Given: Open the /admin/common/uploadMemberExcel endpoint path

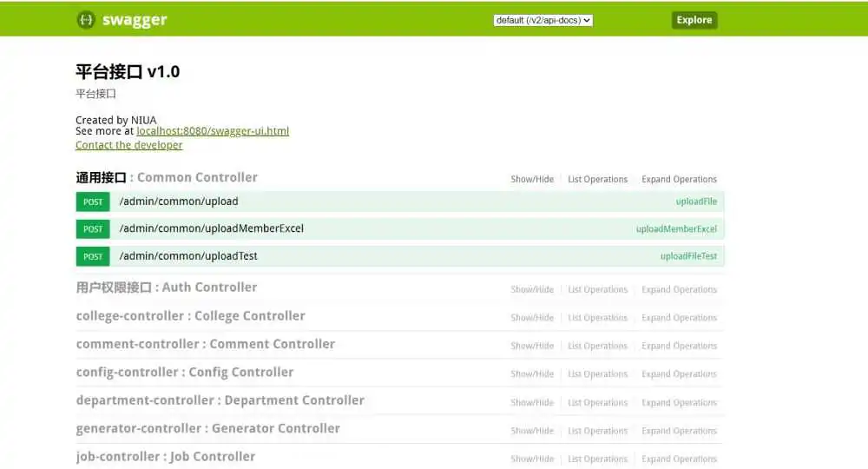Looking at the screenshot, I should tap(212, 228).
